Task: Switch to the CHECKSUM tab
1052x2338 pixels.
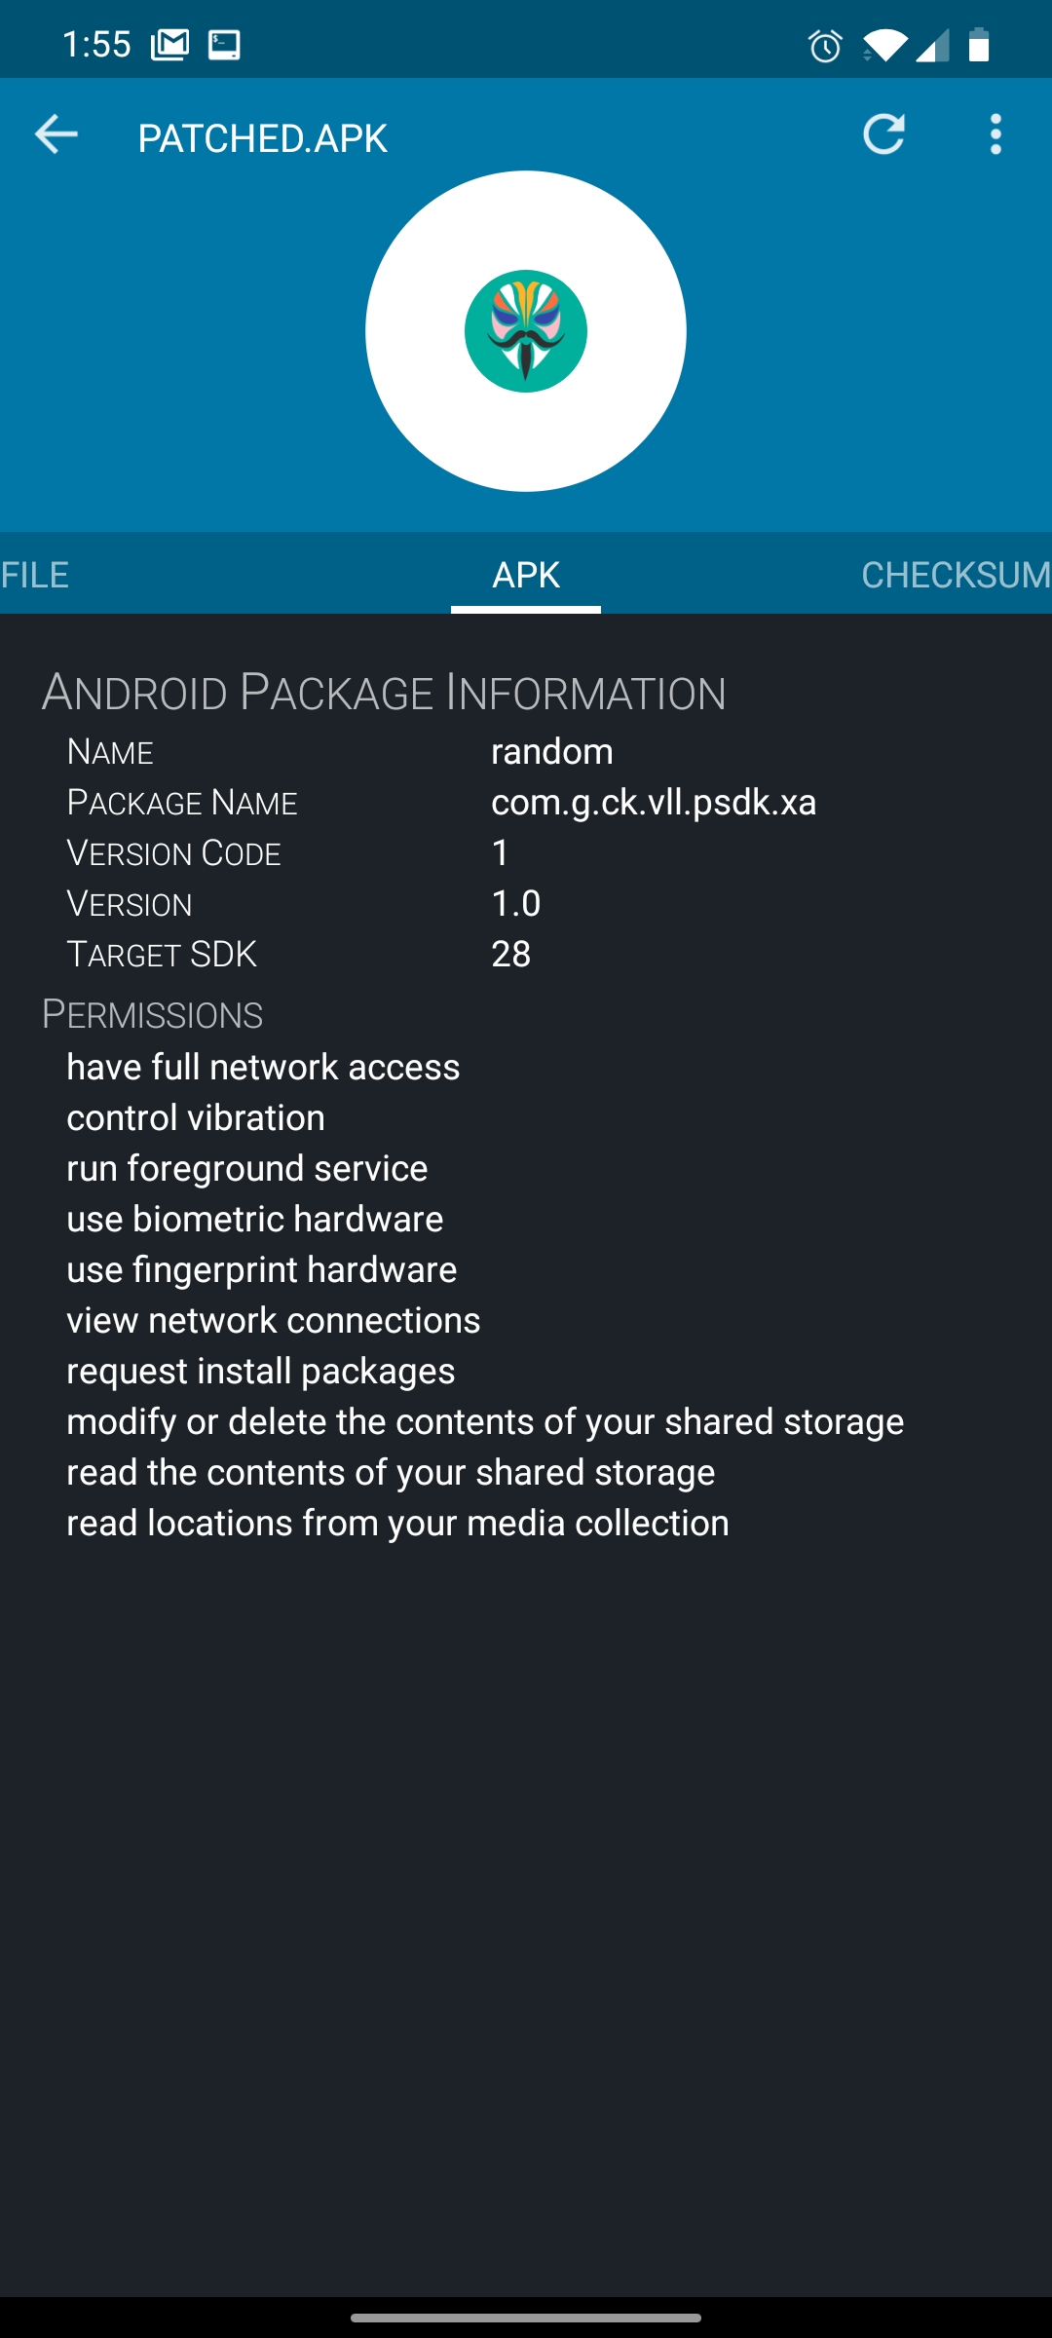Action: pos(955,575)
